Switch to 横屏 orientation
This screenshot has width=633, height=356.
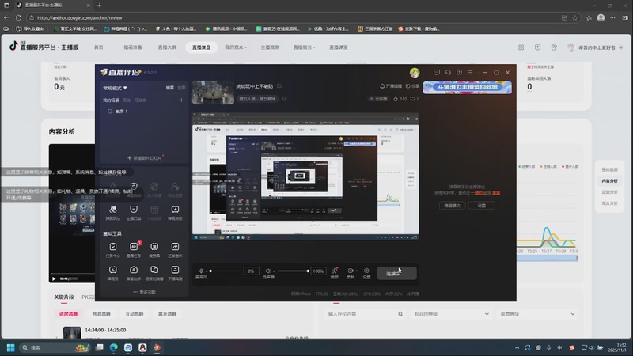[170, 88]
